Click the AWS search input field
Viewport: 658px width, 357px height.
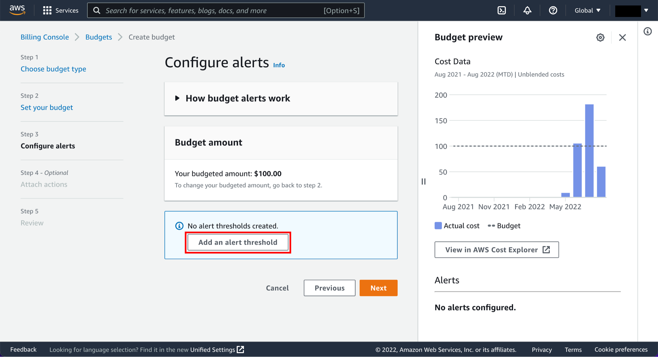pyautogui.click(x=227, y=10)
